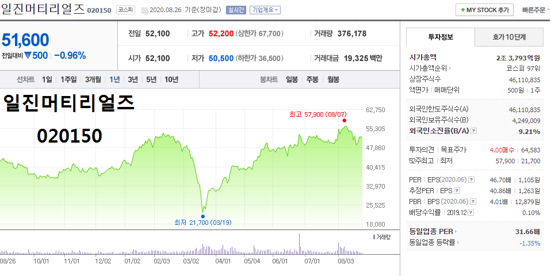
Task: Click the 4,249,009 foreign-held shares value
Action: (526, 121)
